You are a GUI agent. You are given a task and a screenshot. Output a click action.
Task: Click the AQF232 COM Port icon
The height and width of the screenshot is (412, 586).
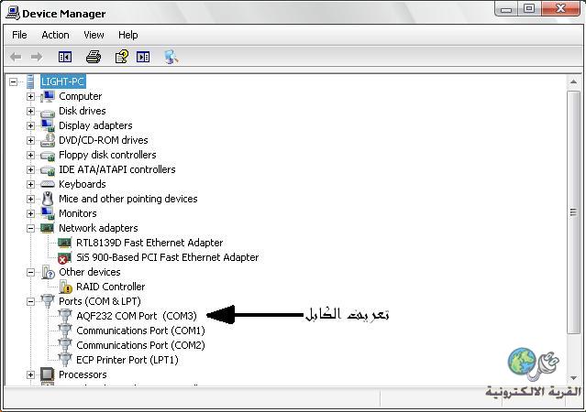(65, 316)
